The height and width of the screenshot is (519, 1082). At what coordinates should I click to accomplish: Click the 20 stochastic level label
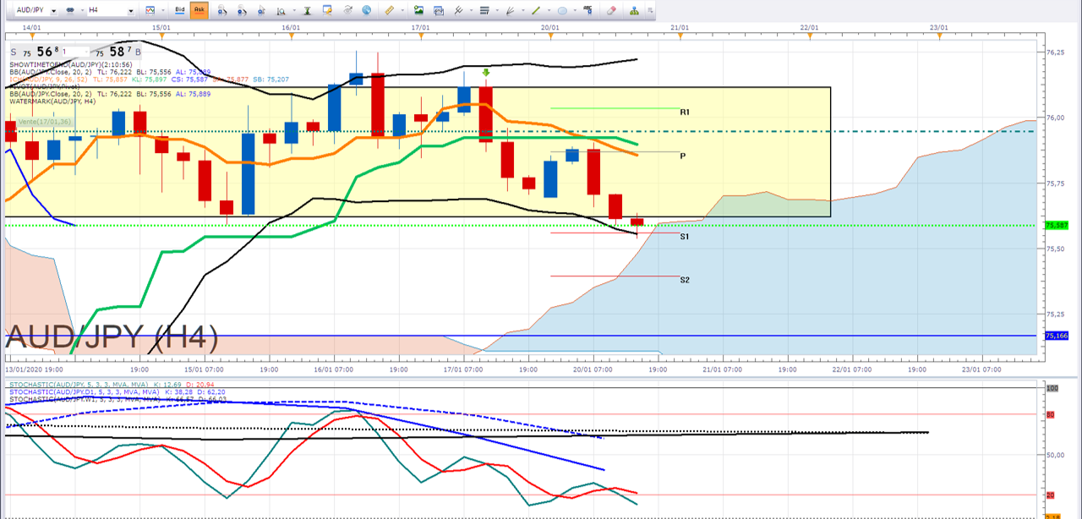1052,495
